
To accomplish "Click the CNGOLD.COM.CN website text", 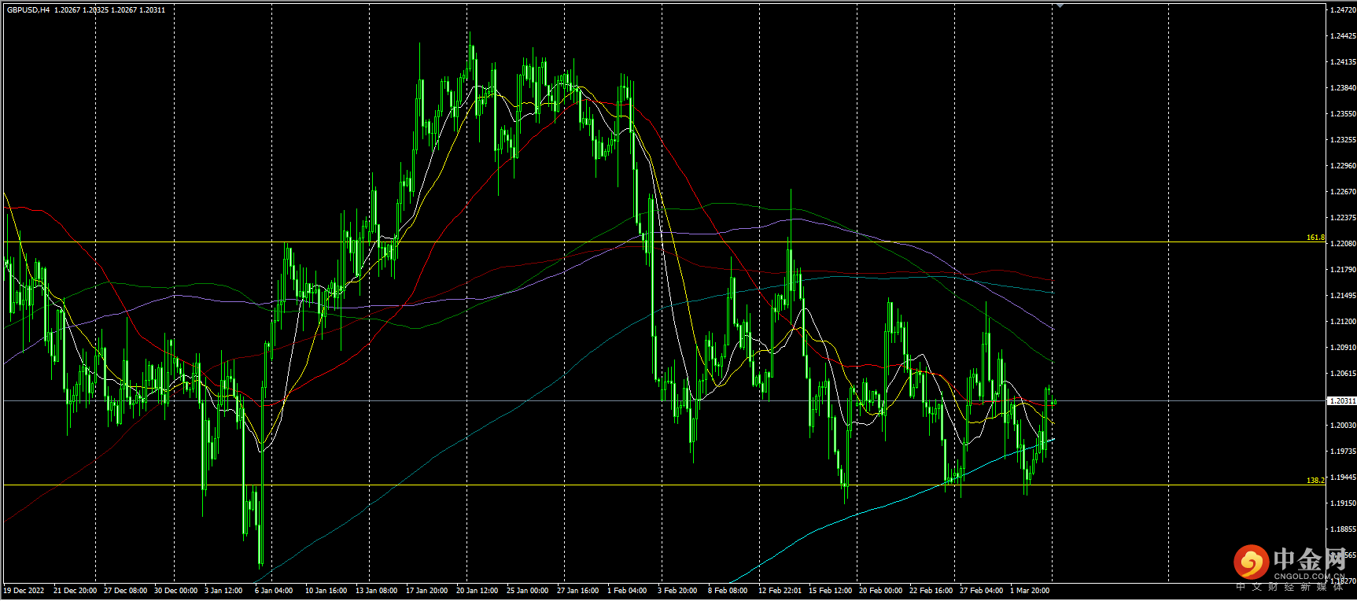I will coord(1308,577).
